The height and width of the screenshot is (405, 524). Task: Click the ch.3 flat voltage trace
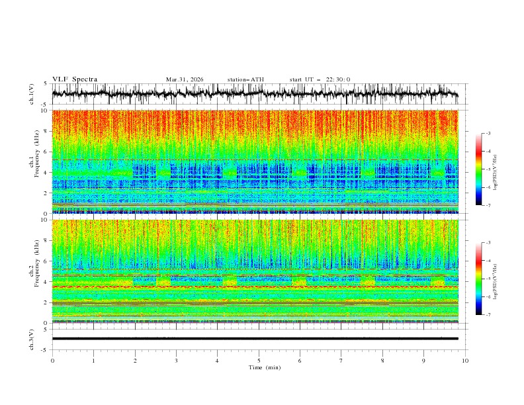pyautogui.click(x=255, y=339)
